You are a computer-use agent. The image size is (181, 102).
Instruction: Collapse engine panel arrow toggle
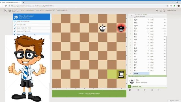[132, 16]
